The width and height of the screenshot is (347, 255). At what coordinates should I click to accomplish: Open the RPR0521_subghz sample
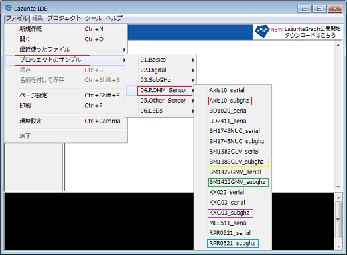click(233, 243)
